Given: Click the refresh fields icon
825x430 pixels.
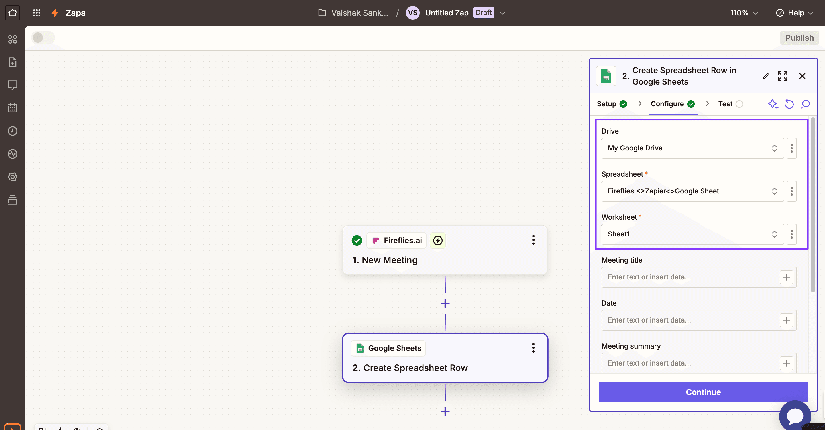Looking at the screenshot, I should (x=789, y=104).
